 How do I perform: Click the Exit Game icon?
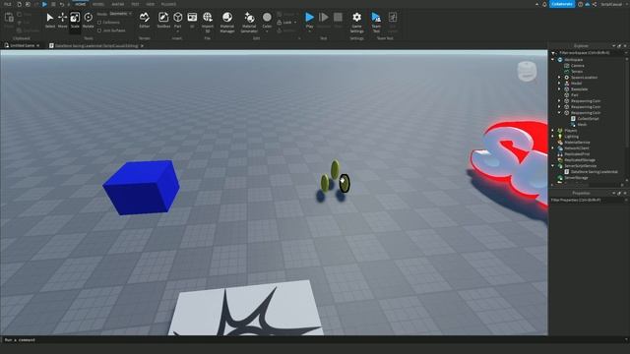point(393,17)
